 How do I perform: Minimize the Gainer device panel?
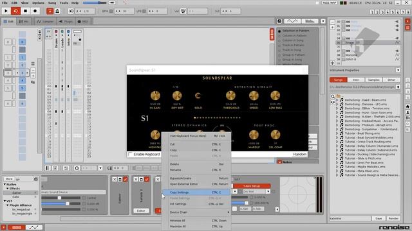(x=120, y=179)
